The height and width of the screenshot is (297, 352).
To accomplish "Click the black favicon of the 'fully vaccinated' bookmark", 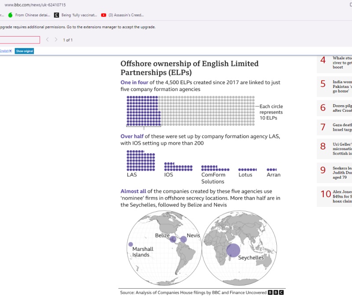I will pyautogui.click(x=56, y=15).
